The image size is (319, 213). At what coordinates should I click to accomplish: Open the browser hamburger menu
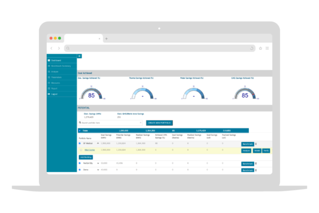pyautogui.click(x=267, y=48)
